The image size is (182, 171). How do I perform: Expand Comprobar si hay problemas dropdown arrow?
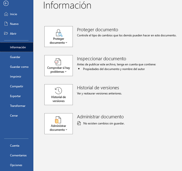pyautogui.click(x=66, y=72)
